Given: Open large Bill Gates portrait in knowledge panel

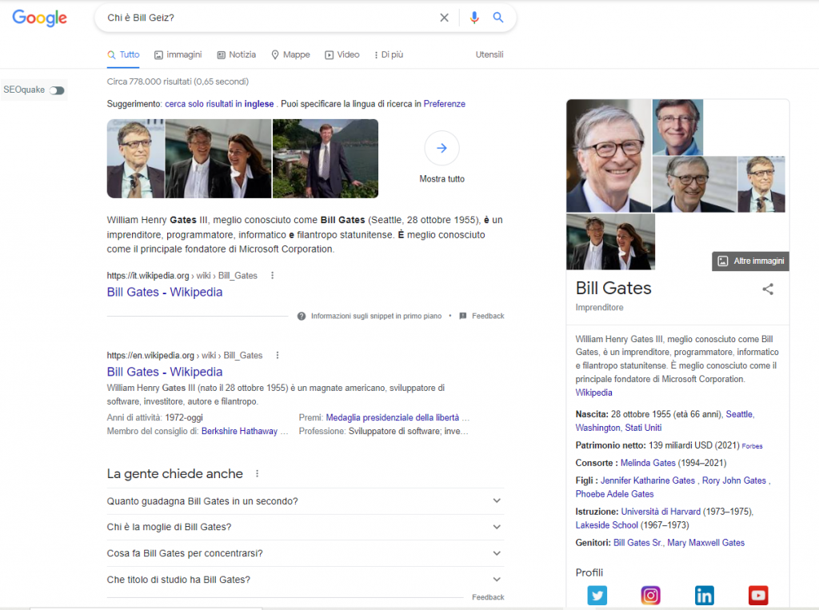Looking at the screenshot, I should point(609,156).
